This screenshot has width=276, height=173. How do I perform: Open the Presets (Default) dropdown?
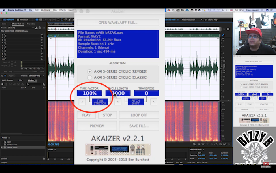(x=21, y=28)
